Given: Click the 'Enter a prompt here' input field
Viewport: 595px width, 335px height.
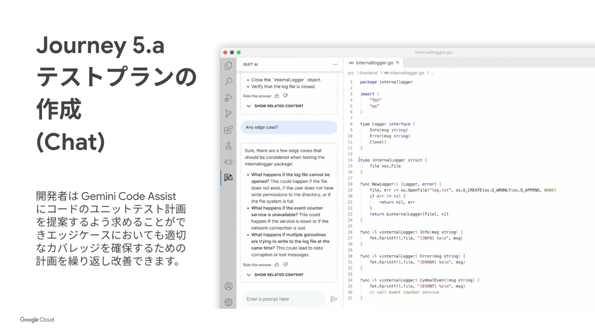Looking at the screenshot, I should [x=283, y=299].
